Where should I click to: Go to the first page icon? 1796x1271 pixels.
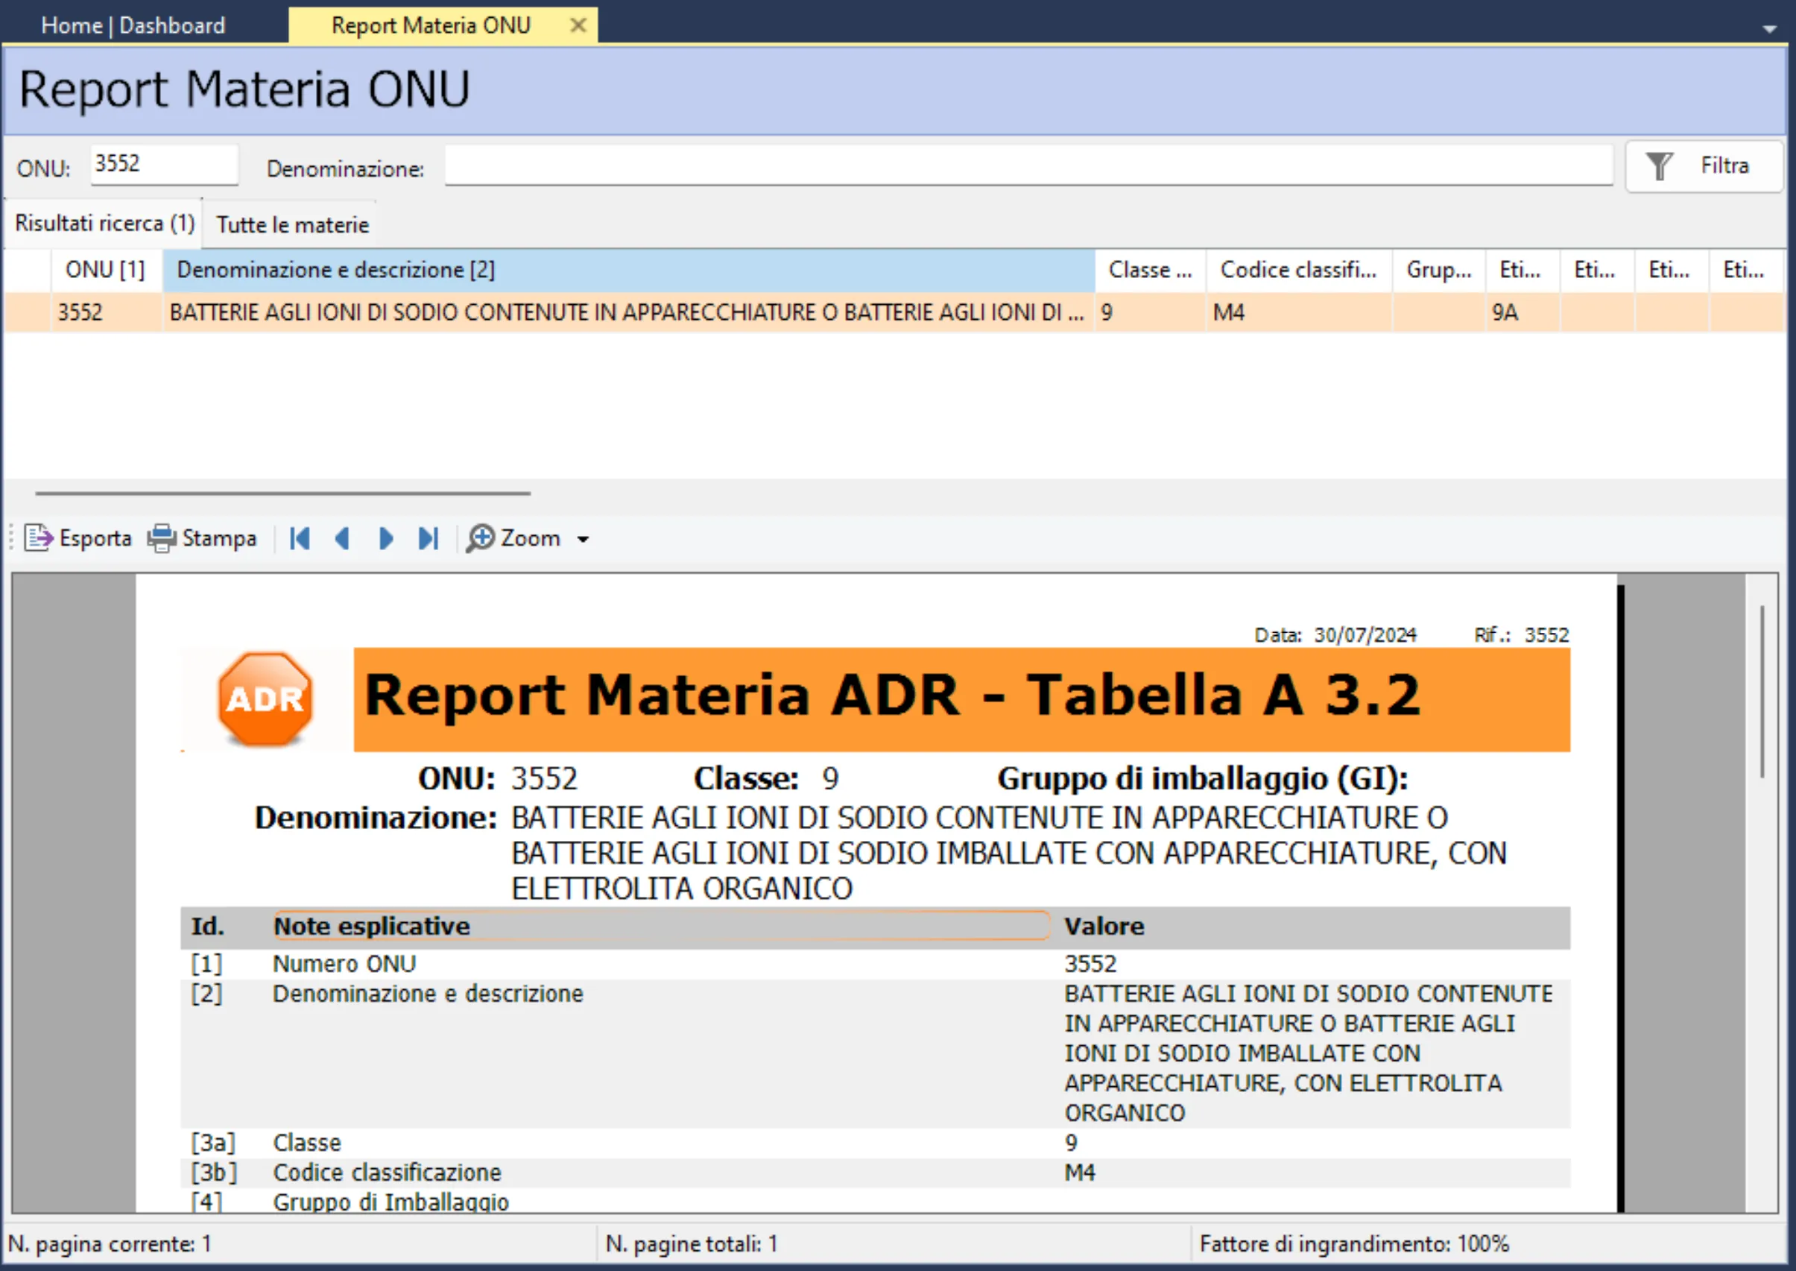click(300, 538)
